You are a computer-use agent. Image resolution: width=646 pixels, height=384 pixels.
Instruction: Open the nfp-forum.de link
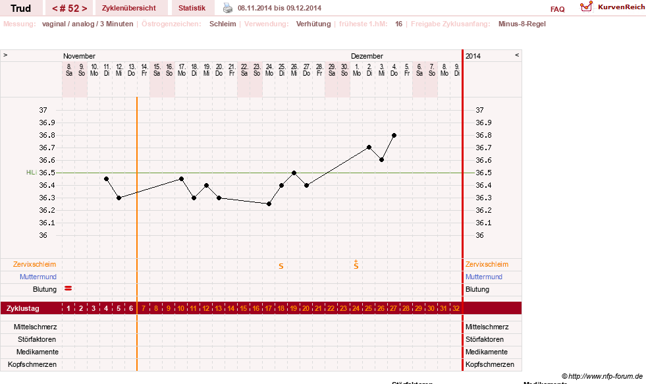click(x=605, y=376)
